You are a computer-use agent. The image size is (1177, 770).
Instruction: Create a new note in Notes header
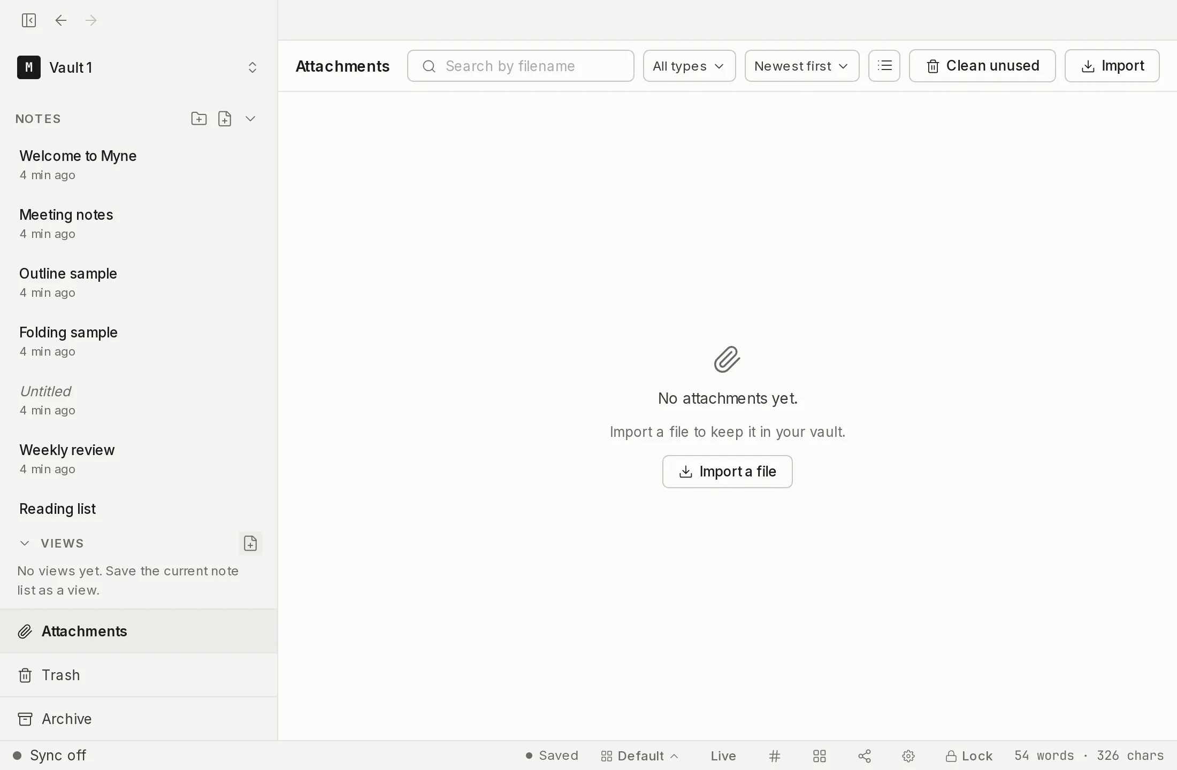click(225, 119)
